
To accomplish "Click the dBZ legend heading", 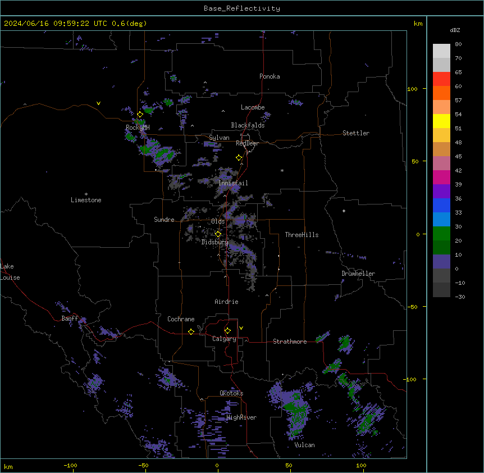I will coord(455,30).
